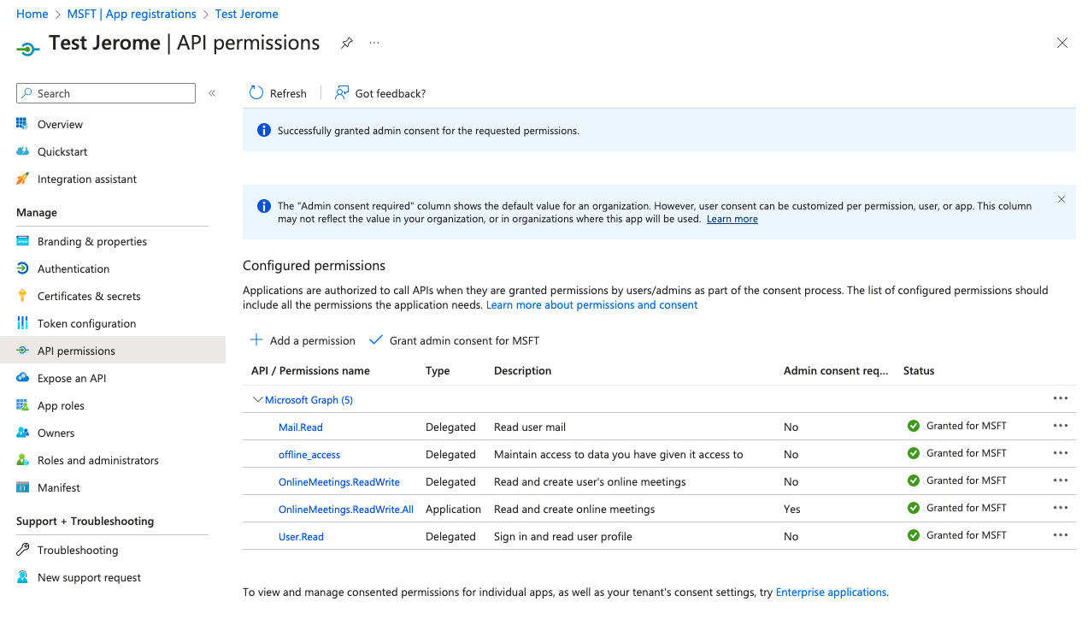Collapse the sidebar with double chevron
Screen dimensions: 1088x631
click(212, 93)
